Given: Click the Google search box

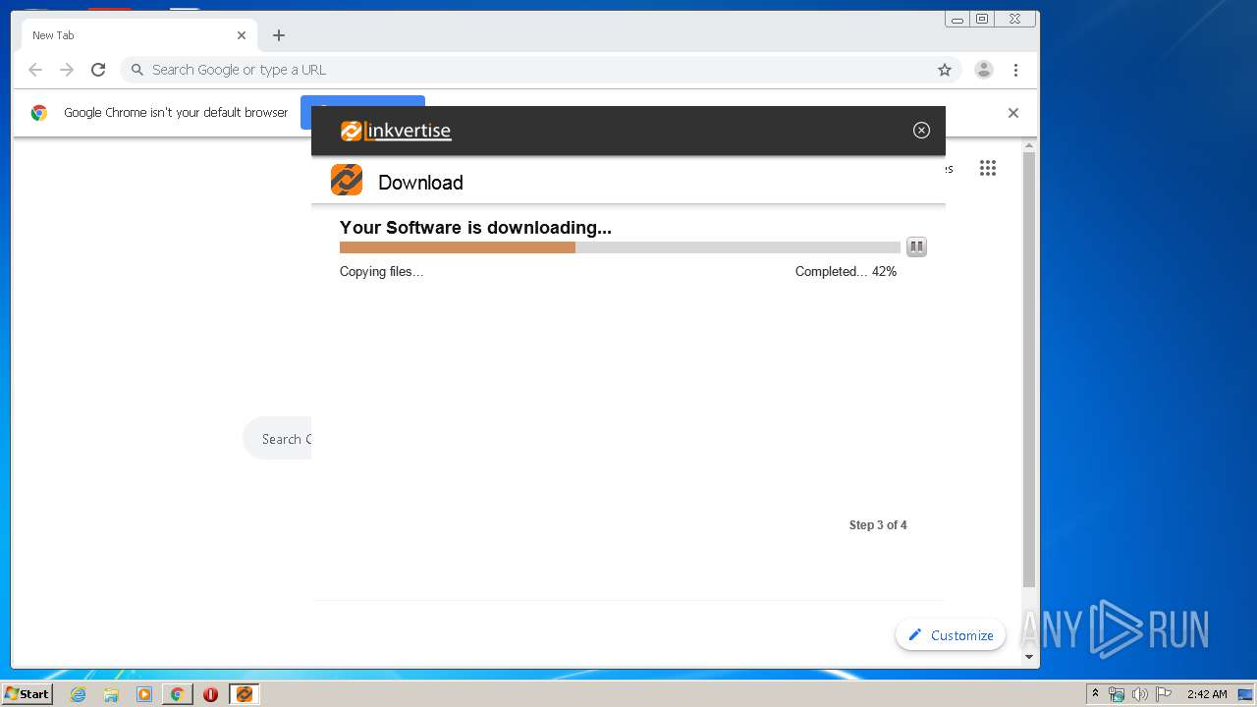Looking at the screenshot, I should tap(277, 439).
